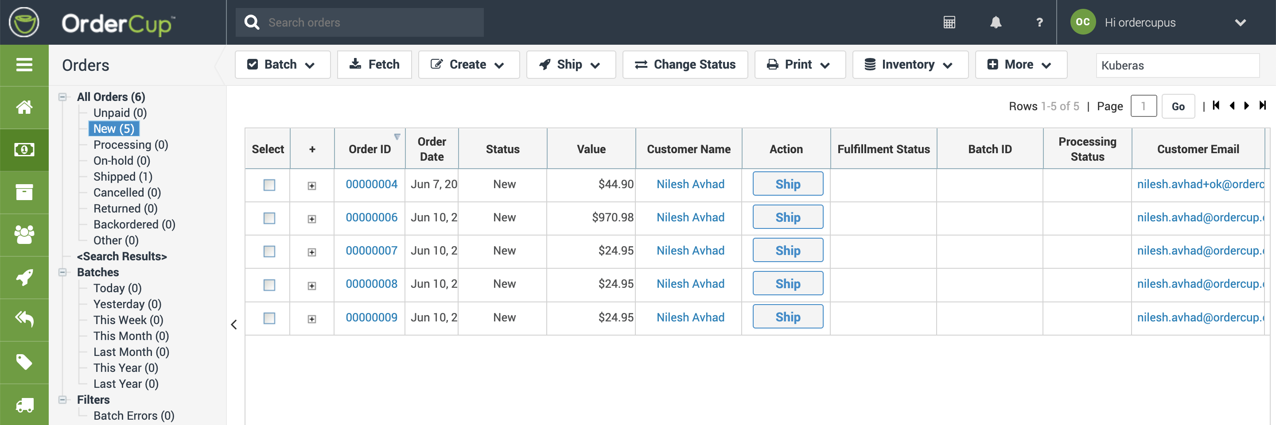Collapse the All Orders tree node
Image resolution: width=1276 pixels, height=425 pixels.
click(x=63, y=97)
